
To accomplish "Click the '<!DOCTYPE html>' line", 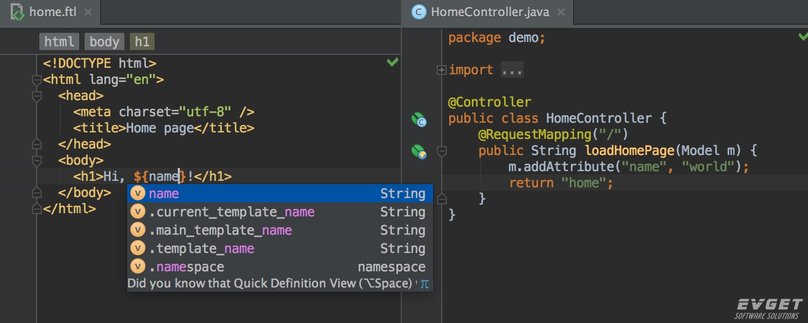I will coord(100,64).
